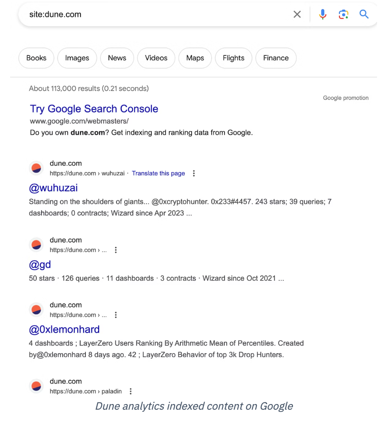Image resolution: width=390 pixels, height=421 pixels.
Task: Open three-dot menu for @gd result
Action: [116, 250]
